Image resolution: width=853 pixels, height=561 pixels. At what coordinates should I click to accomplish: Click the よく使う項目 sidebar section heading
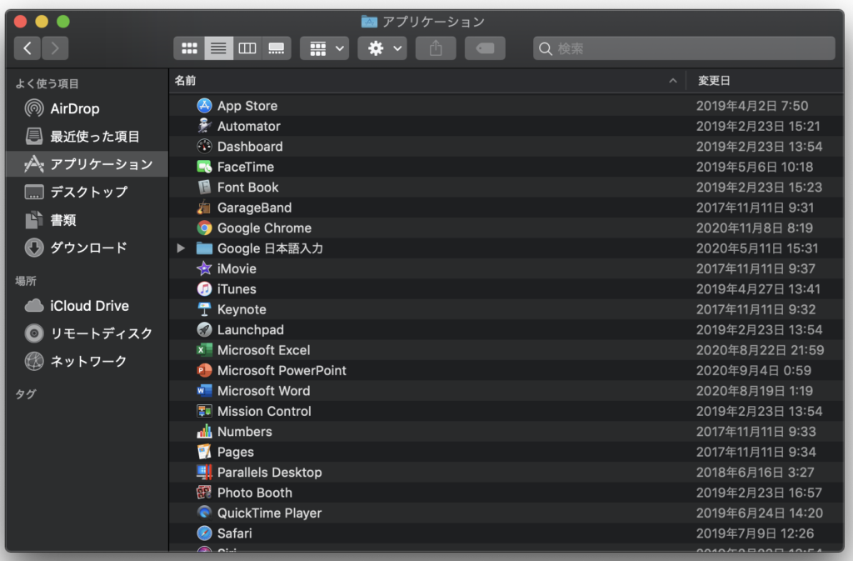click(47, 83)
